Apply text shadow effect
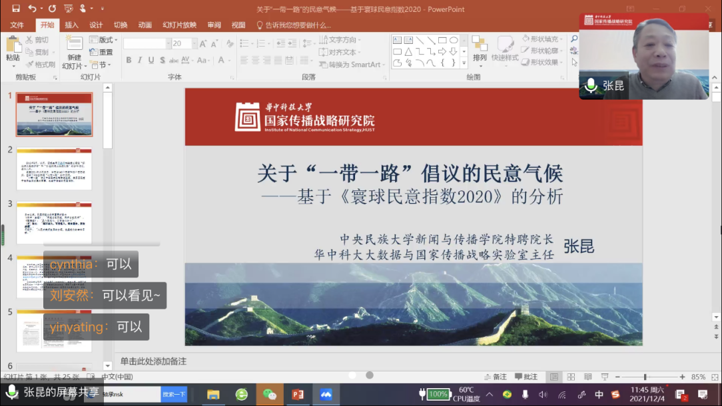This screenshot has width=722, height=406. pos(163,60)
